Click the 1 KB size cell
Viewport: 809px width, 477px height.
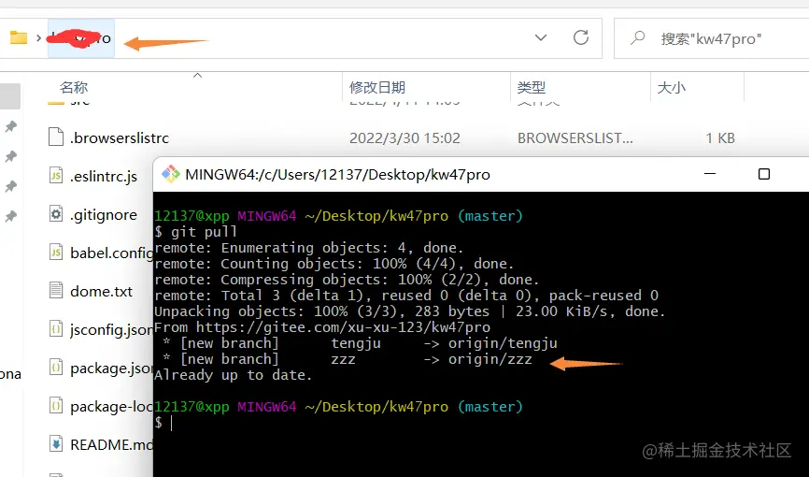[x=719, y=138]
